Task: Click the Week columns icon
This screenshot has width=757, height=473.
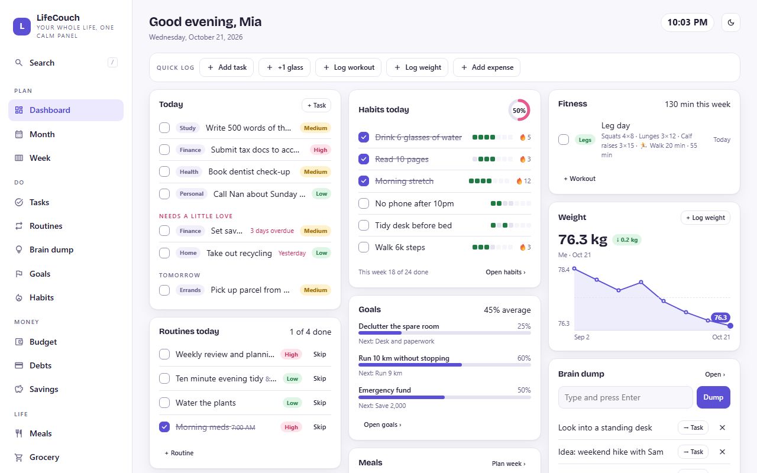Action: [19, 158]
